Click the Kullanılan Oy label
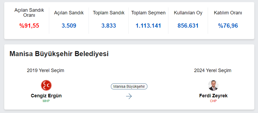Viewport: 258px width, 113px height. (188, 13)
